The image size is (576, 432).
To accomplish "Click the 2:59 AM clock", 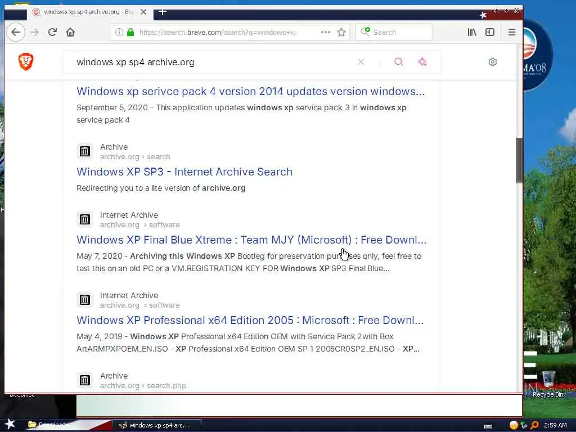I will pyautogui.click(x=555, y=425).
